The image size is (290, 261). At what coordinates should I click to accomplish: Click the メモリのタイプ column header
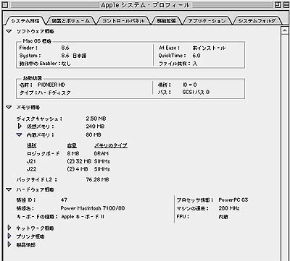pos(111,145)
